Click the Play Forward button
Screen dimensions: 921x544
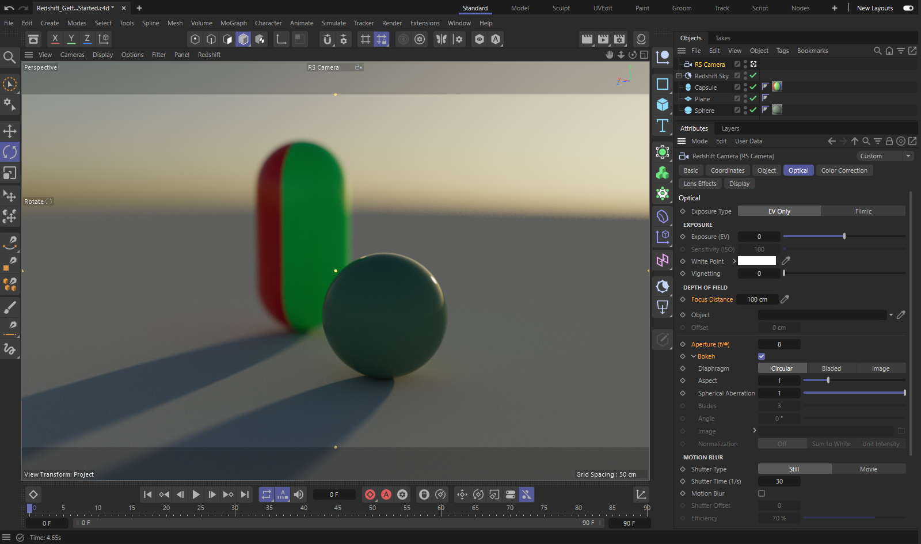(x=196, y=494)
